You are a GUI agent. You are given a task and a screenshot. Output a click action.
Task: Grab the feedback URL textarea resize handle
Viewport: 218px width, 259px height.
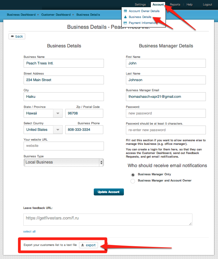click(190, 224)
